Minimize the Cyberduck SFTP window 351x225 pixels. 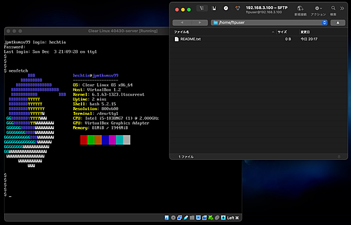click(x=183, y=10)
